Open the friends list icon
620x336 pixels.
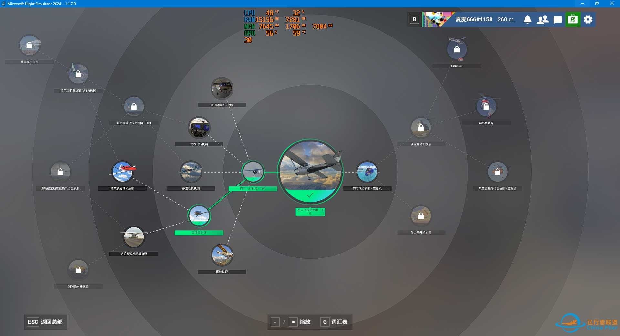coord(542,19)
